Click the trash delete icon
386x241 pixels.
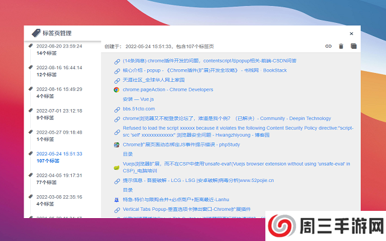pos(341,46)
